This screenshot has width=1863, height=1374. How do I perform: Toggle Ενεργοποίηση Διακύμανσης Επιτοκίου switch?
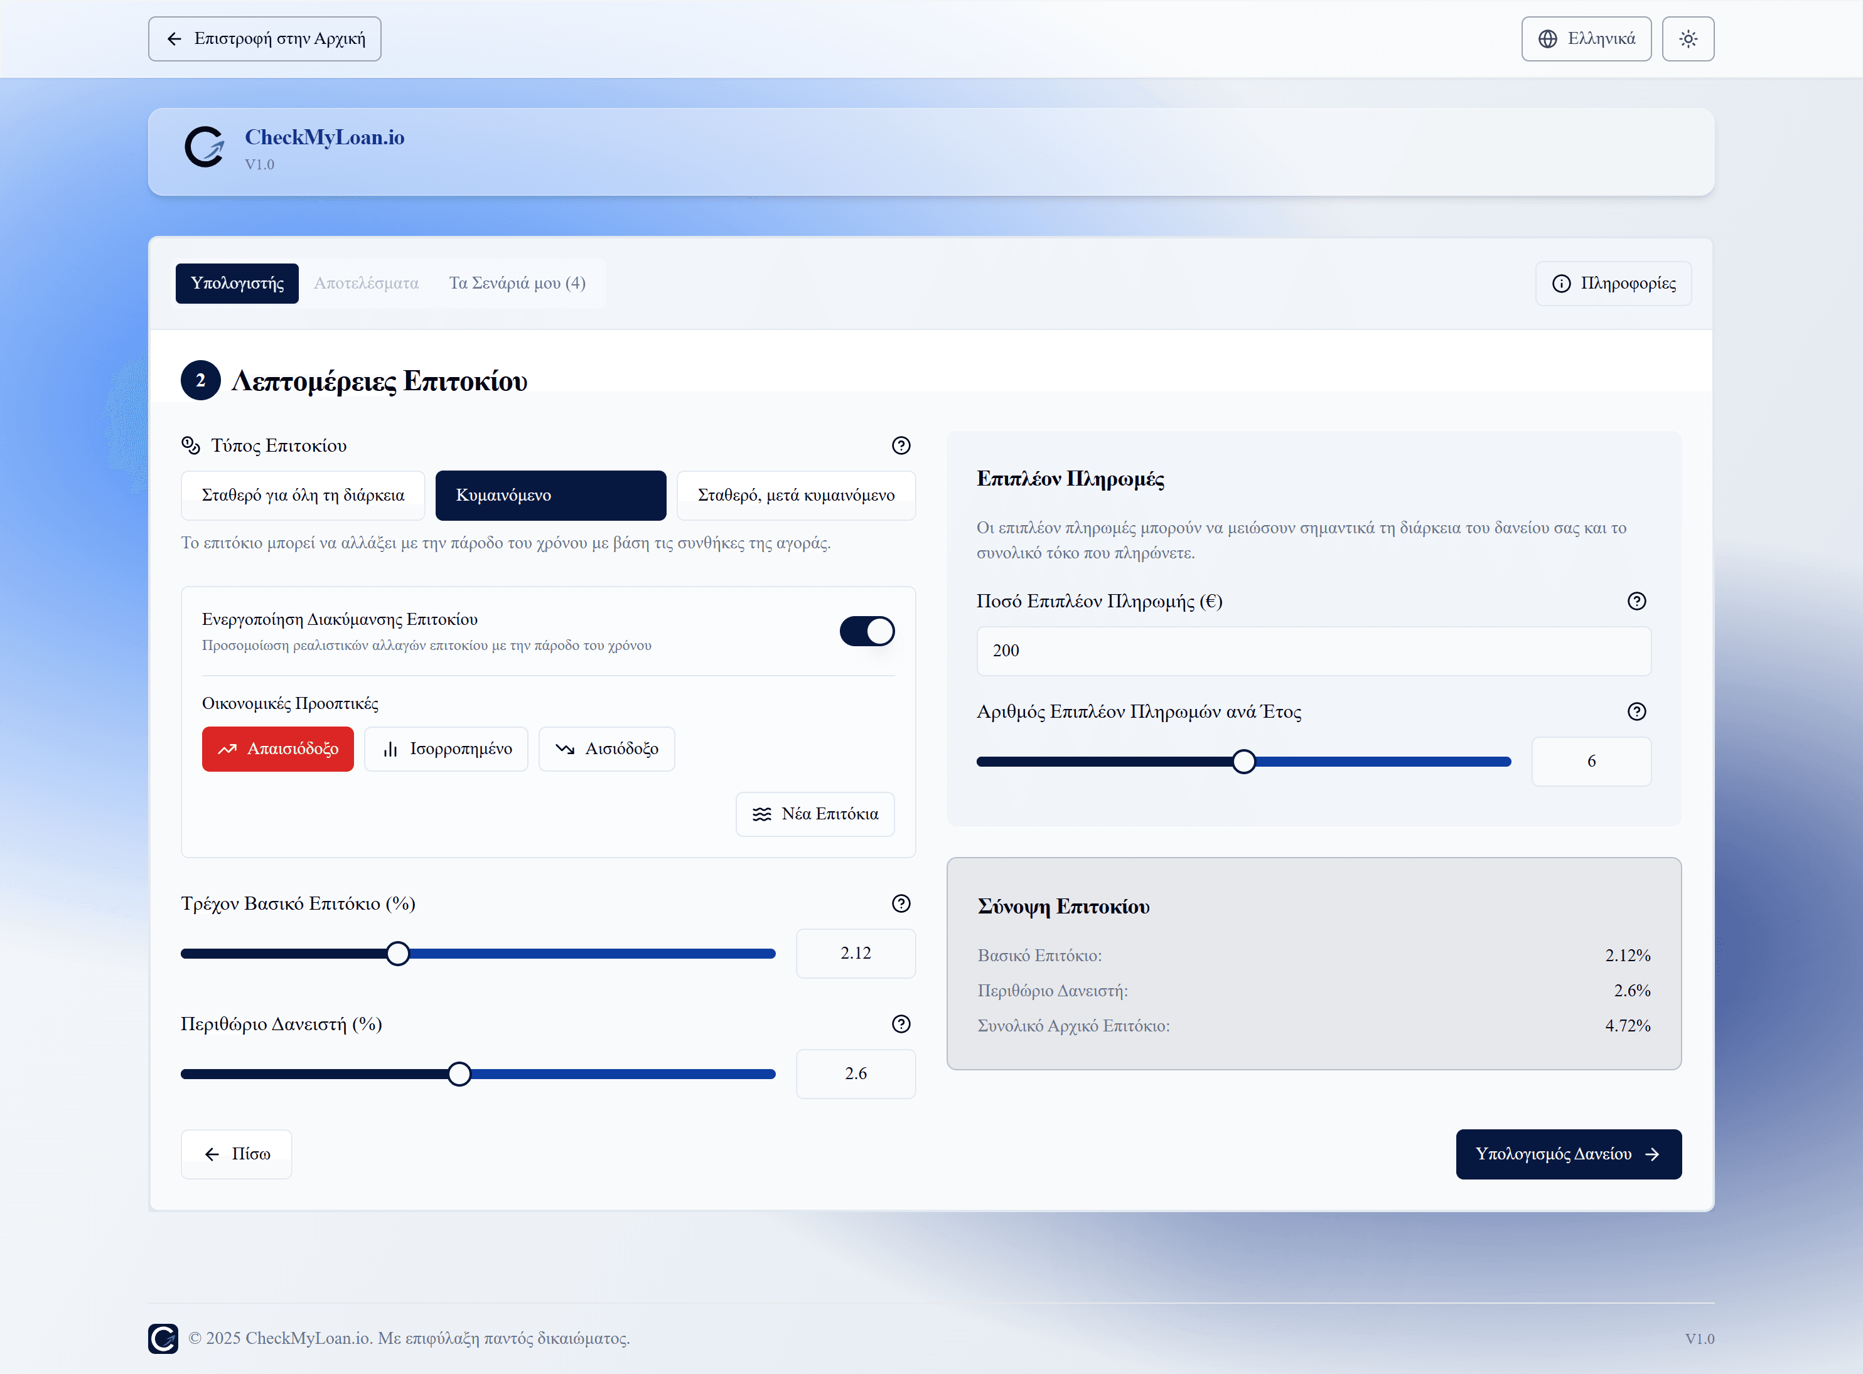[866, 631]
